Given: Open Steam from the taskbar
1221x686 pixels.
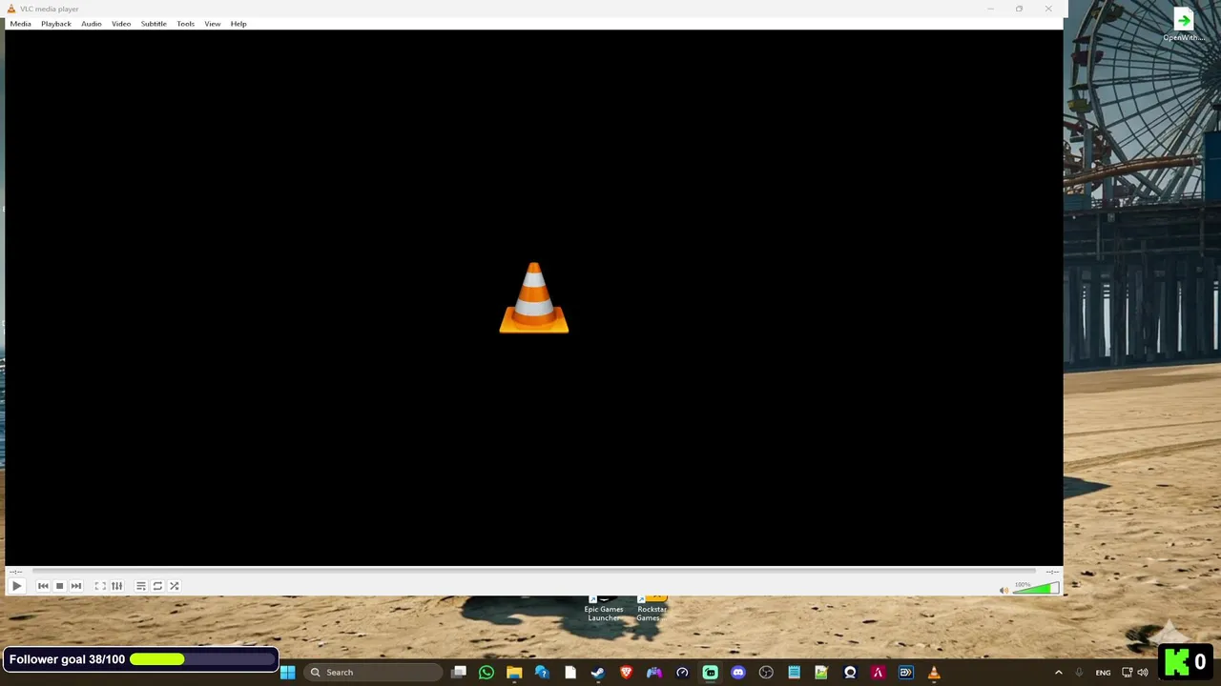Looking at the screenshot, I should [598, 673].
